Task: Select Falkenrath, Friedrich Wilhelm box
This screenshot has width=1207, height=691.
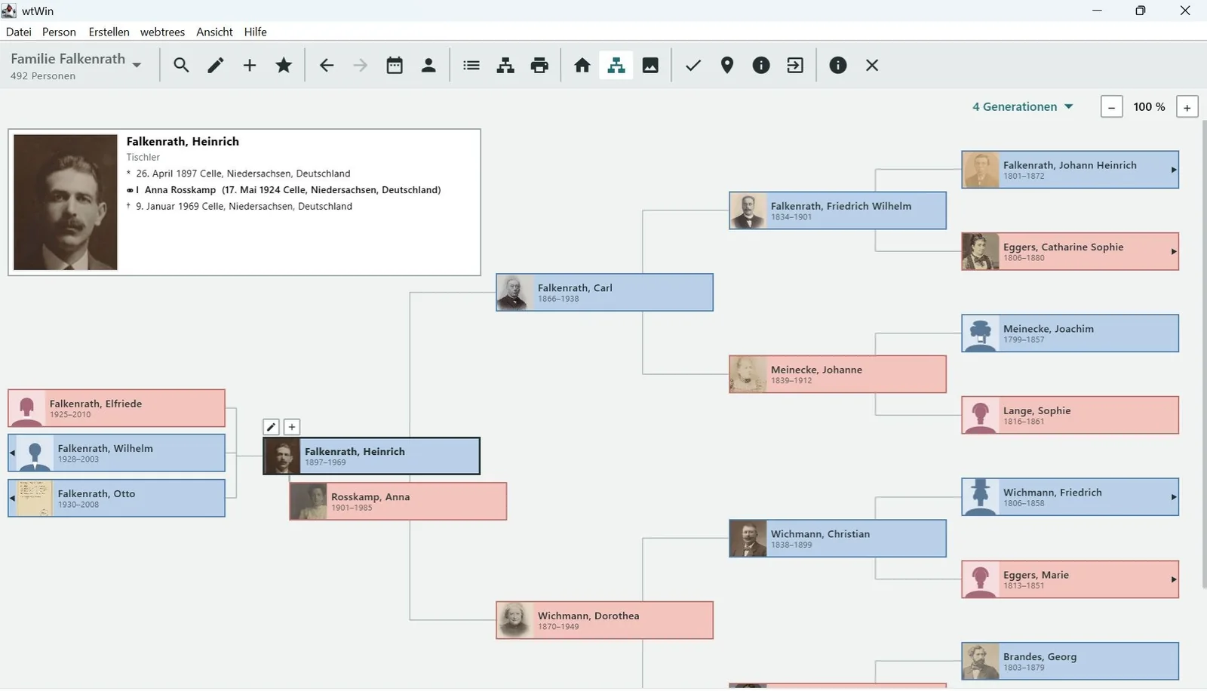Action: point(837,210)
